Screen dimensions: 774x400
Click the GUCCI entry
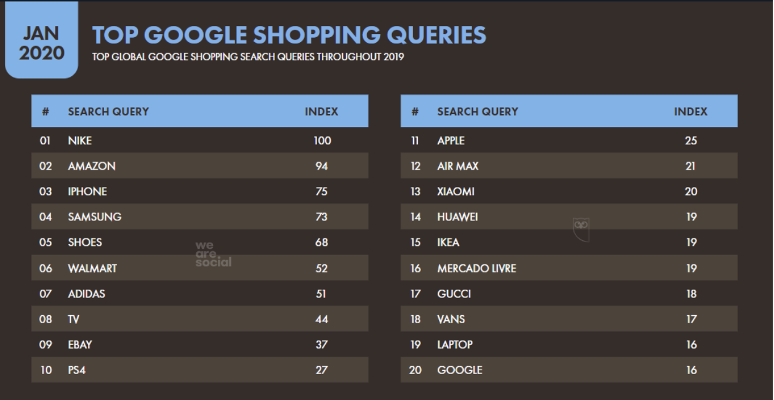click(454, 293)
